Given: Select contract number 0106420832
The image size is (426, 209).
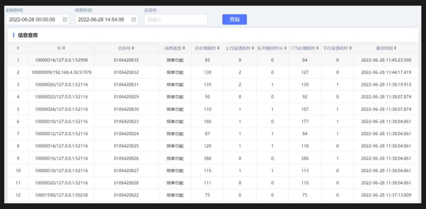Looking at the screenshot, I should pyautogui.click(x=126, y=72).
